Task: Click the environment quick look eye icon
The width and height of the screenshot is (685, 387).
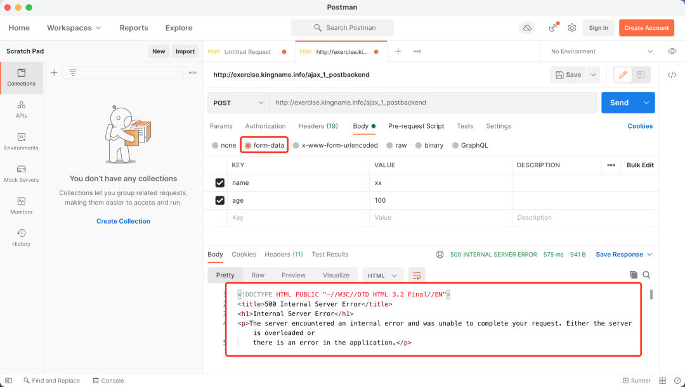Action: coord(672,51)
